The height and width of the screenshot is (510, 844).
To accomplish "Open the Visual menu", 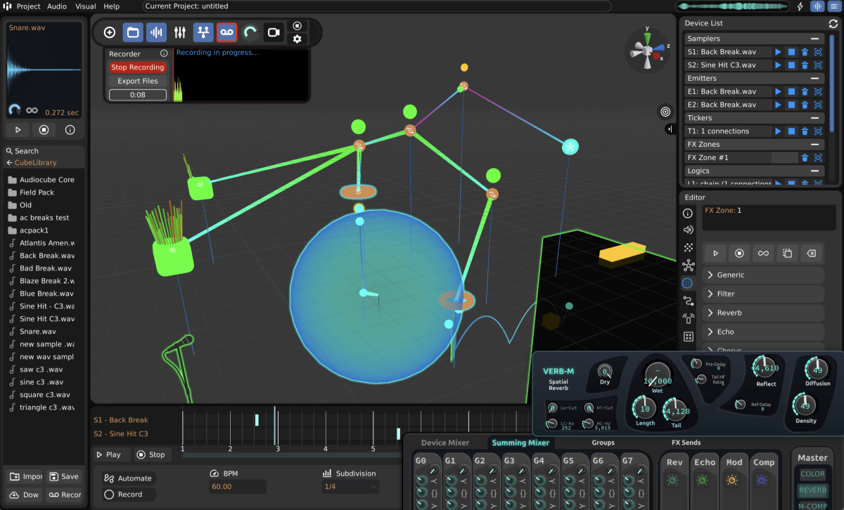I will point(86,6).
